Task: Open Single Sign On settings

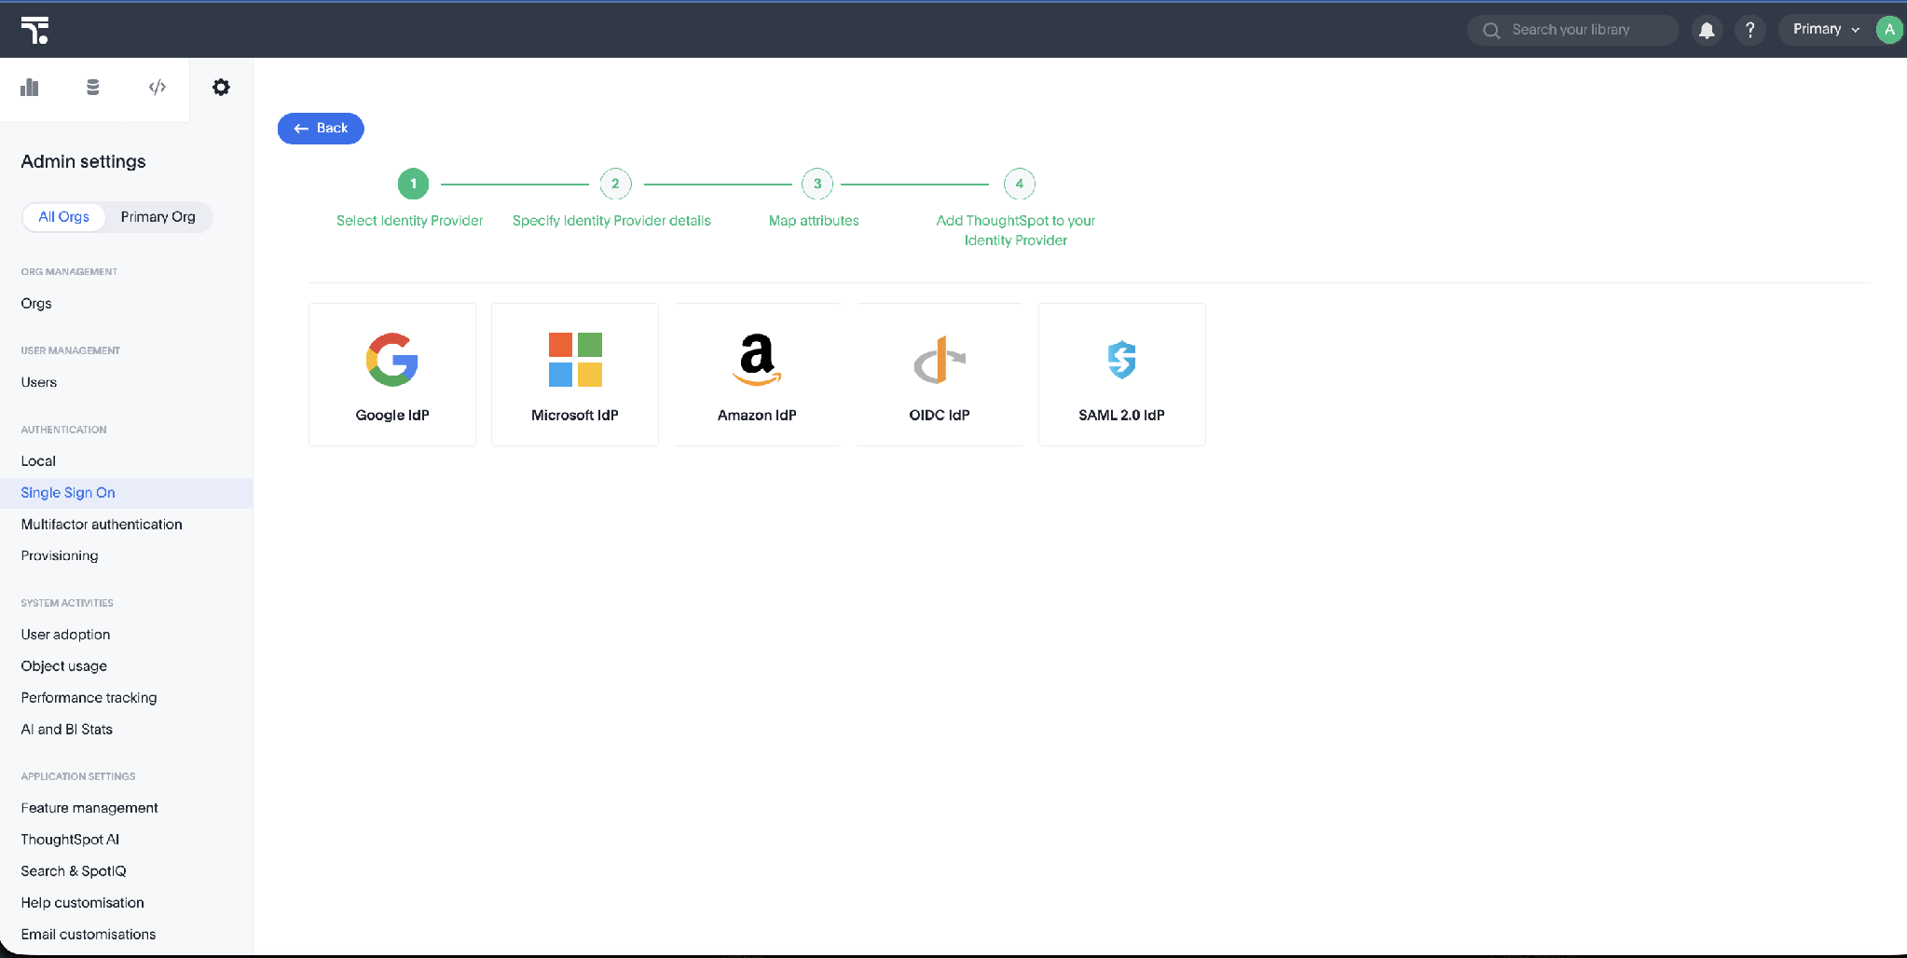Action: click(126, 493)
